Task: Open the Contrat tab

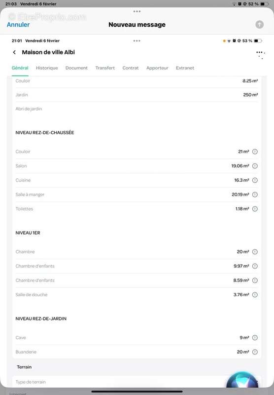Action: click(x=131, y=68)
